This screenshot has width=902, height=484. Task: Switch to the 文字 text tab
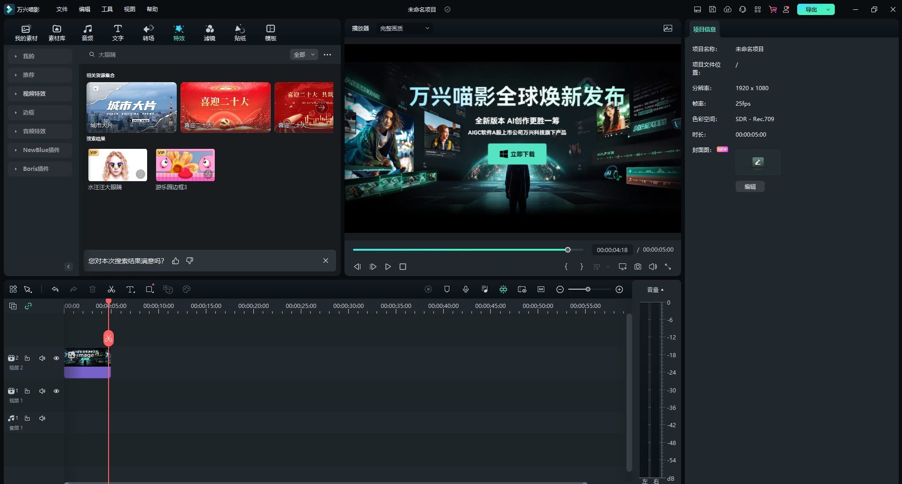tap(118, 33)
